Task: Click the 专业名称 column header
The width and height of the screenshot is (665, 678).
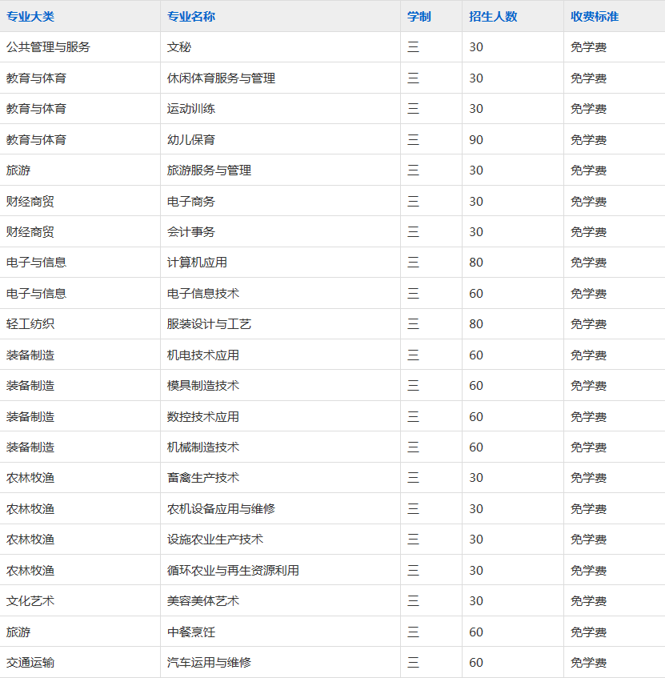Action: click(x=191, y=17)
